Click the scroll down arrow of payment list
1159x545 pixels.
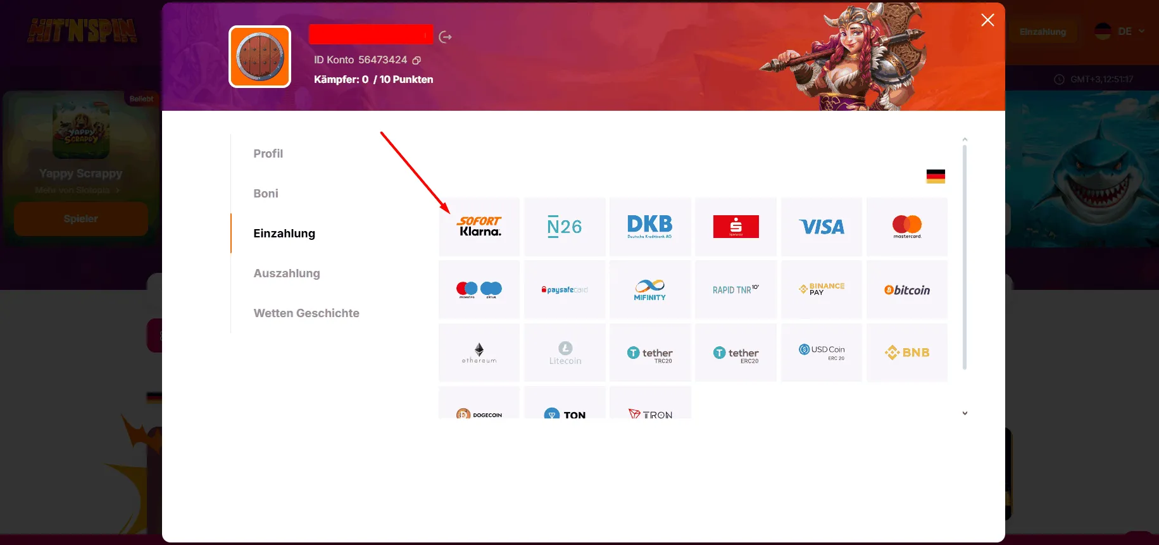pyautogui.click(x=965, y=413)
